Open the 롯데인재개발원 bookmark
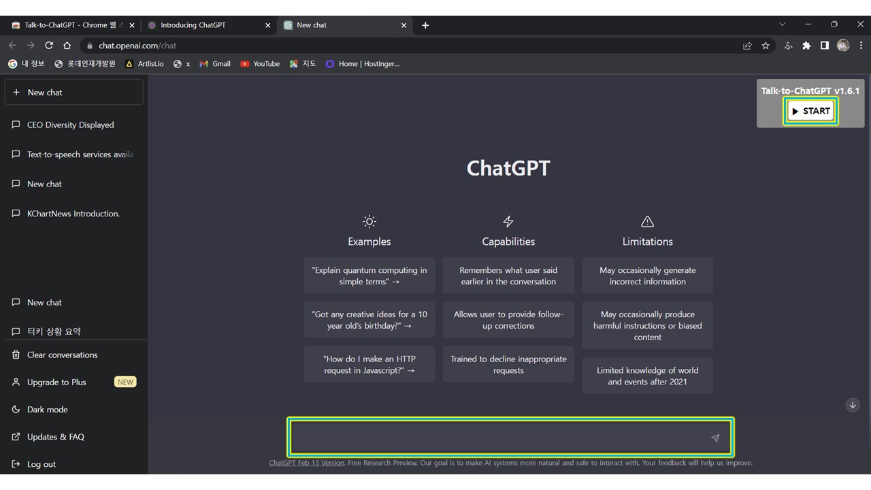The width and height of the screenshot is (871, 490). 85,64
